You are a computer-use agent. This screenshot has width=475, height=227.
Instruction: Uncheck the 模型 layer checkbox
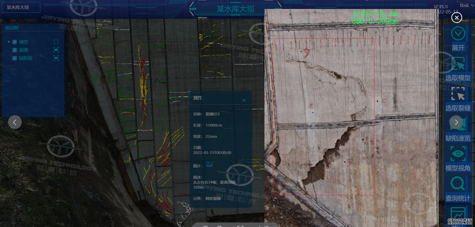[15, 42]
